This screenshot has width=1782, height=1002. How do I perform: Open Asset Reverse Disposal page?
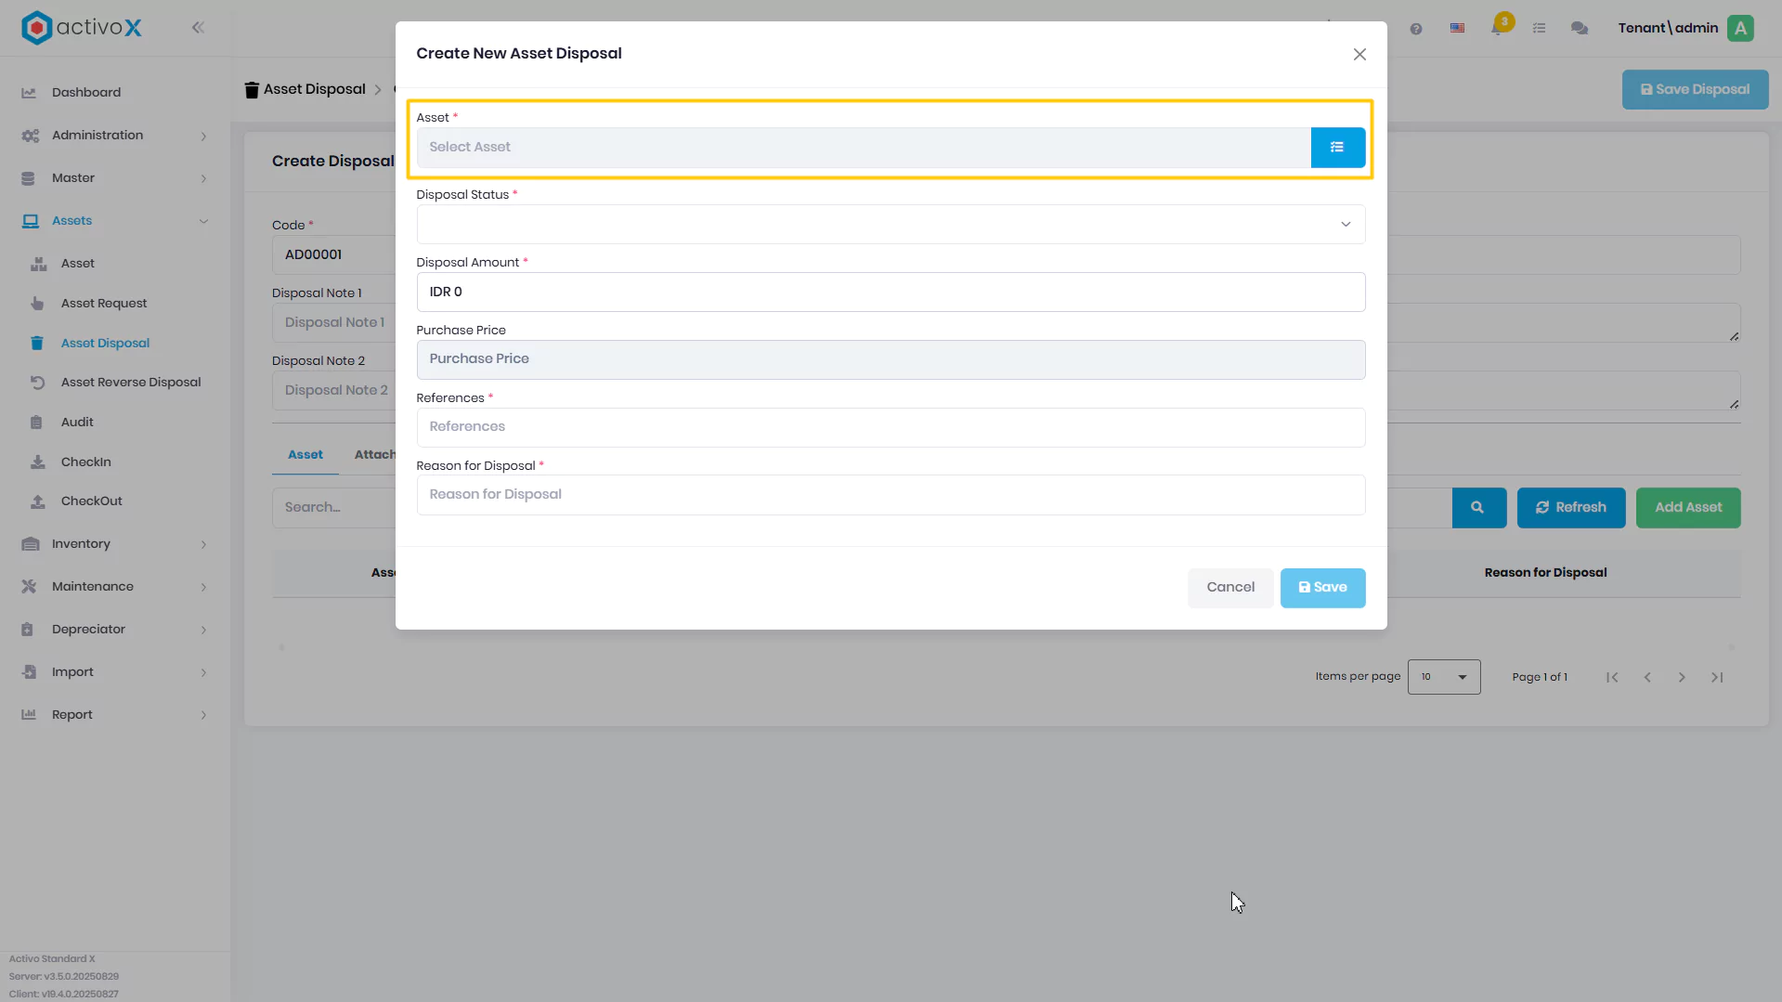(x=131, y=383)
